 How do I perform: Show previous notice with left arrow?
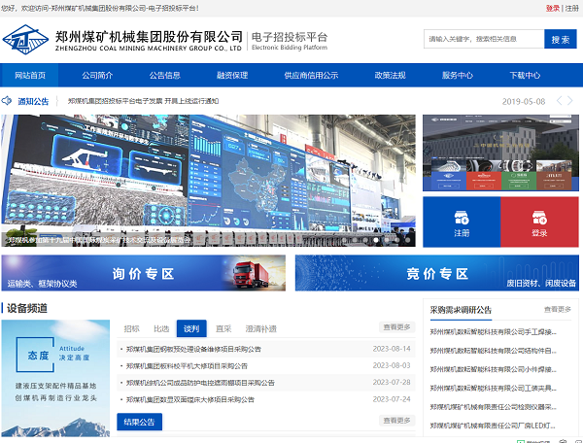click(559, 100)
